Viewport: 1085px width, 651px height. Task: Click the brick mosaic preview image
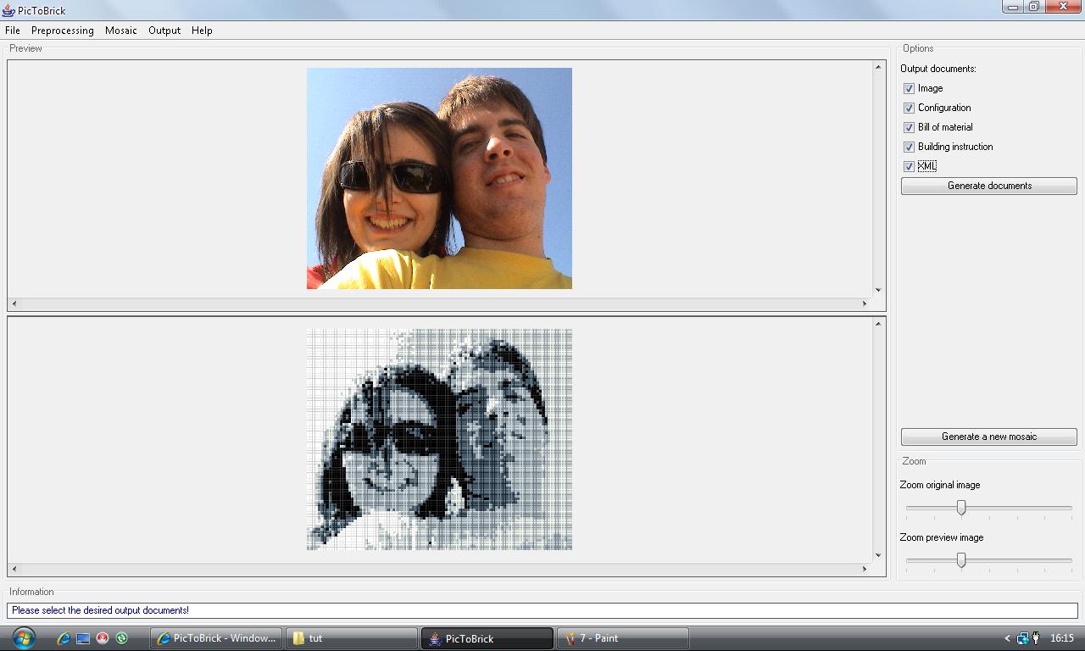tap(439, 439)
